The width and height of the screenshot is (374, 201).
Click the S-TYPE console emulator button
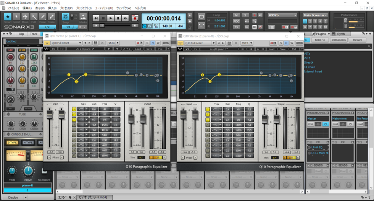(12, 143)
